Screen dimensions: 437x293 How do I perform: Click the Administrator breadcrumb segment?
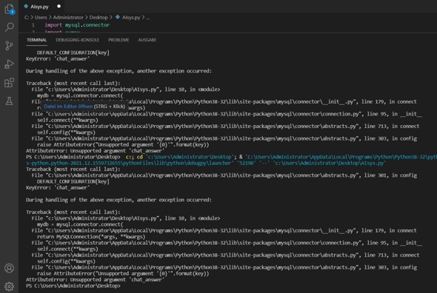click(68, 17)
